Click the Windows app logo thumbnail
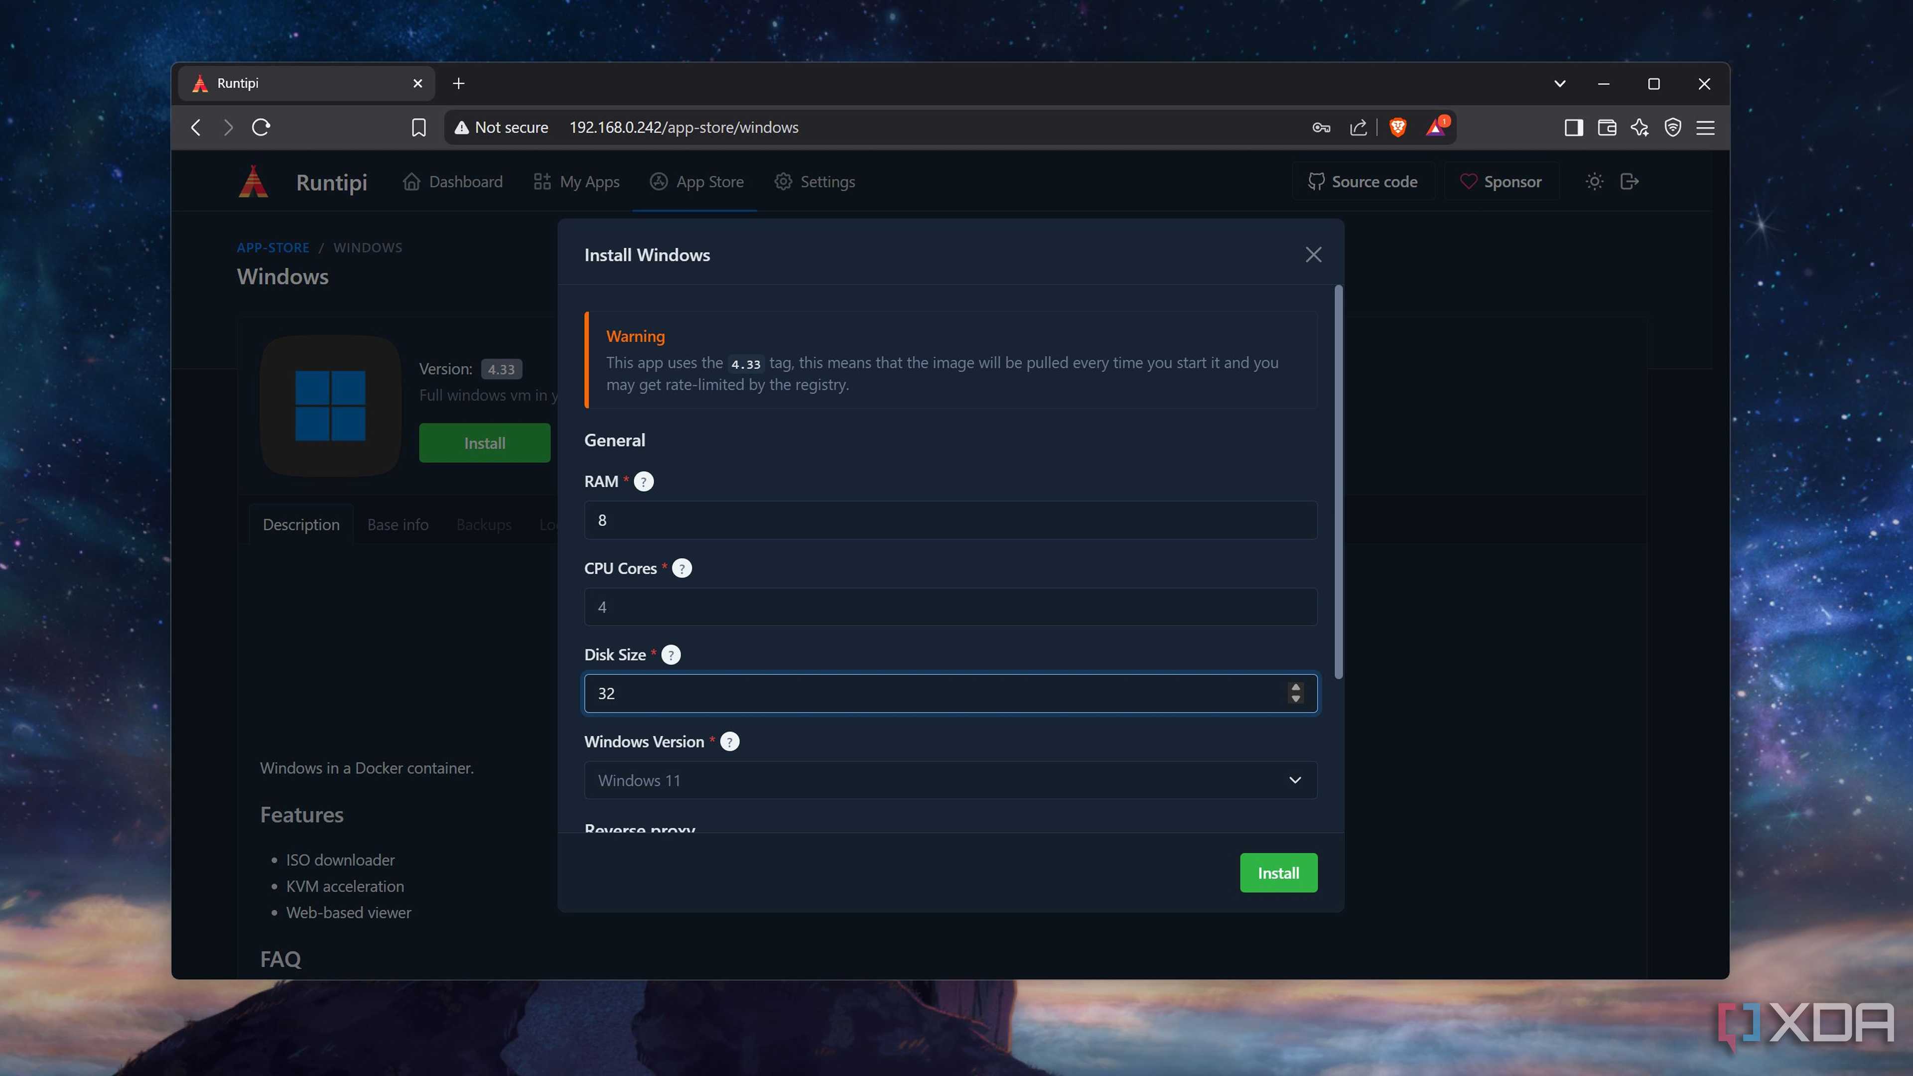Screen dimensions: 1913x1076 330,405
